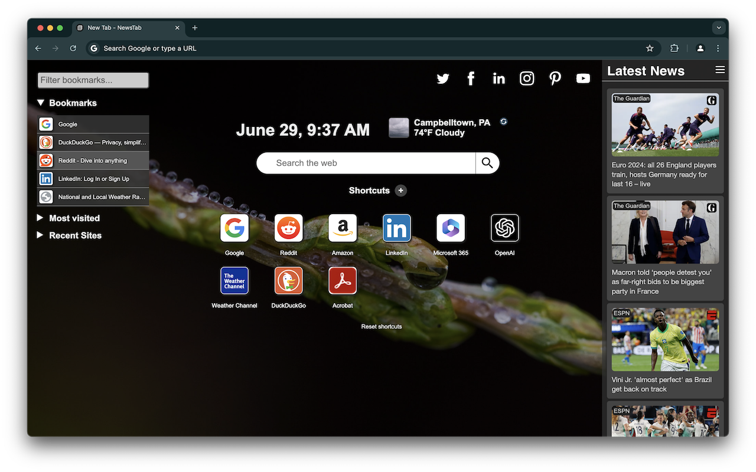Screen dimensions: 756x472
Task: Click the Reset shortcuts button
Action: pyautogui.click(x=381, y=326)
